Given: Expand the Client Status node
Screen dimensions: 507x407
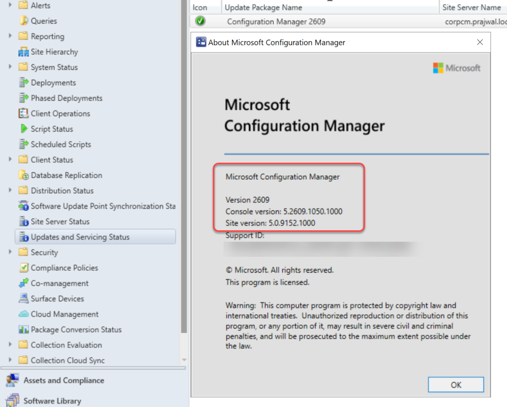Looking at the screenshot, I should (10, 159).
